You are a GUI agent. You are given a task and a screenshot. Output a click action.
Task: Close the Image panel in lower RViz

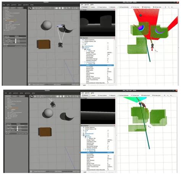(114, 98)
